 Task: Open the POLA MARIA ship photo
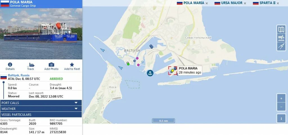(x=41, y=34)
